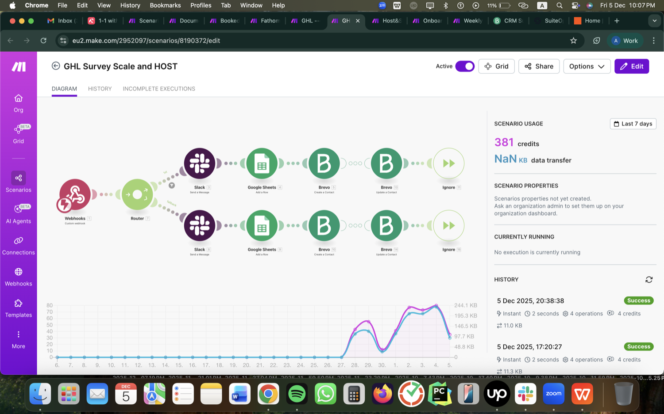Click the Edit button
Image resolution: width=664 pixels, height=414 pixels.
pyautogui.click(x=632, y=66)
